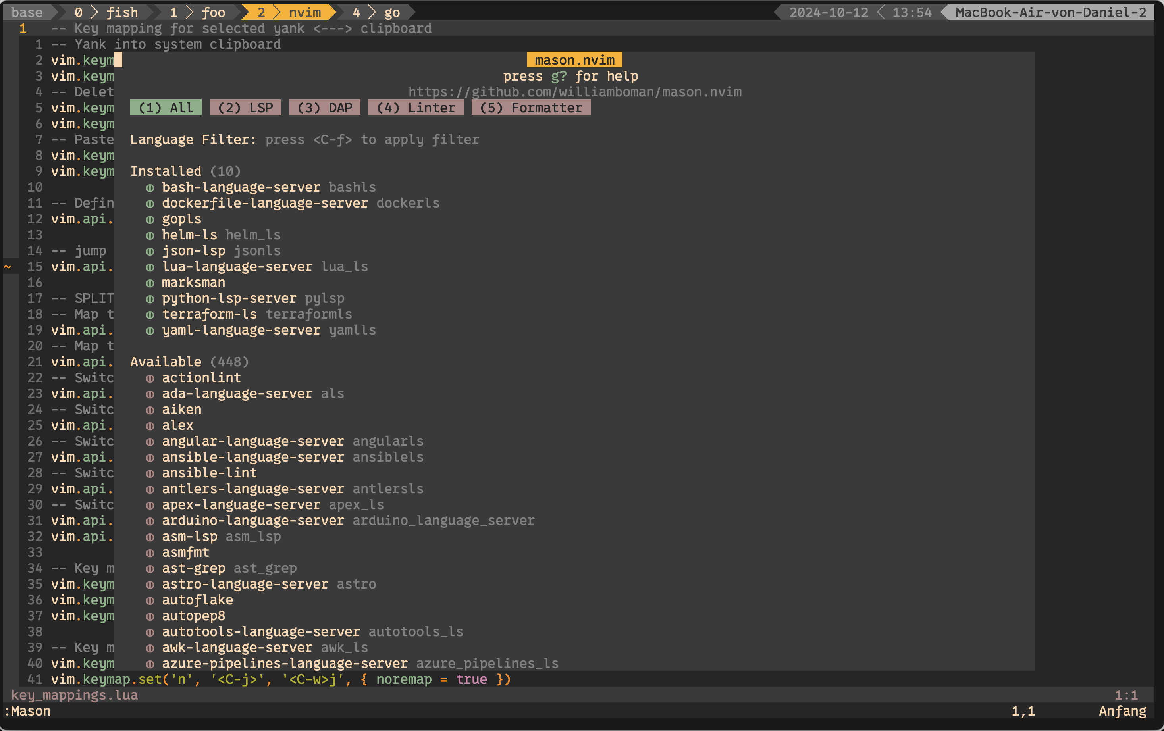Click the hostname MacBook-Air-von-Daniel-2
Viewport: 1164px width, 731px height.
click(1051, 12)
